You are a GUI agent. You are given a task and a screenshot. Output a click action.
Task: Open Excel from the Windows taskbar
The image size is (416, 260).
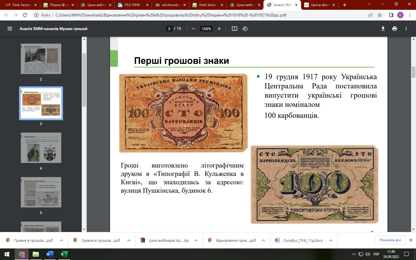(x=64, y=254)
